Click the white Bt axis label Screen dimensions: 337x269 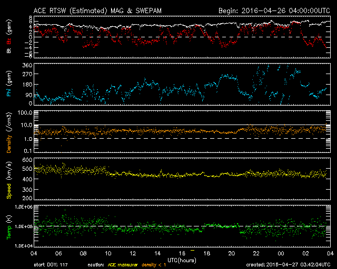pyautogui.click(x=8, y=51)
